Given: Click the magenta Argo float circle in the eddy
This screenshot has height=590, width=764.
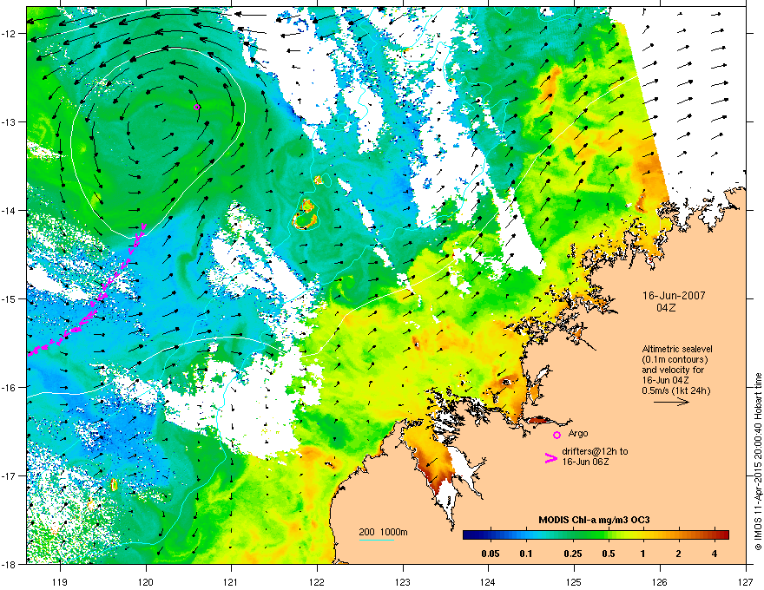Looking at the screenshot, I should coord(197,107).
